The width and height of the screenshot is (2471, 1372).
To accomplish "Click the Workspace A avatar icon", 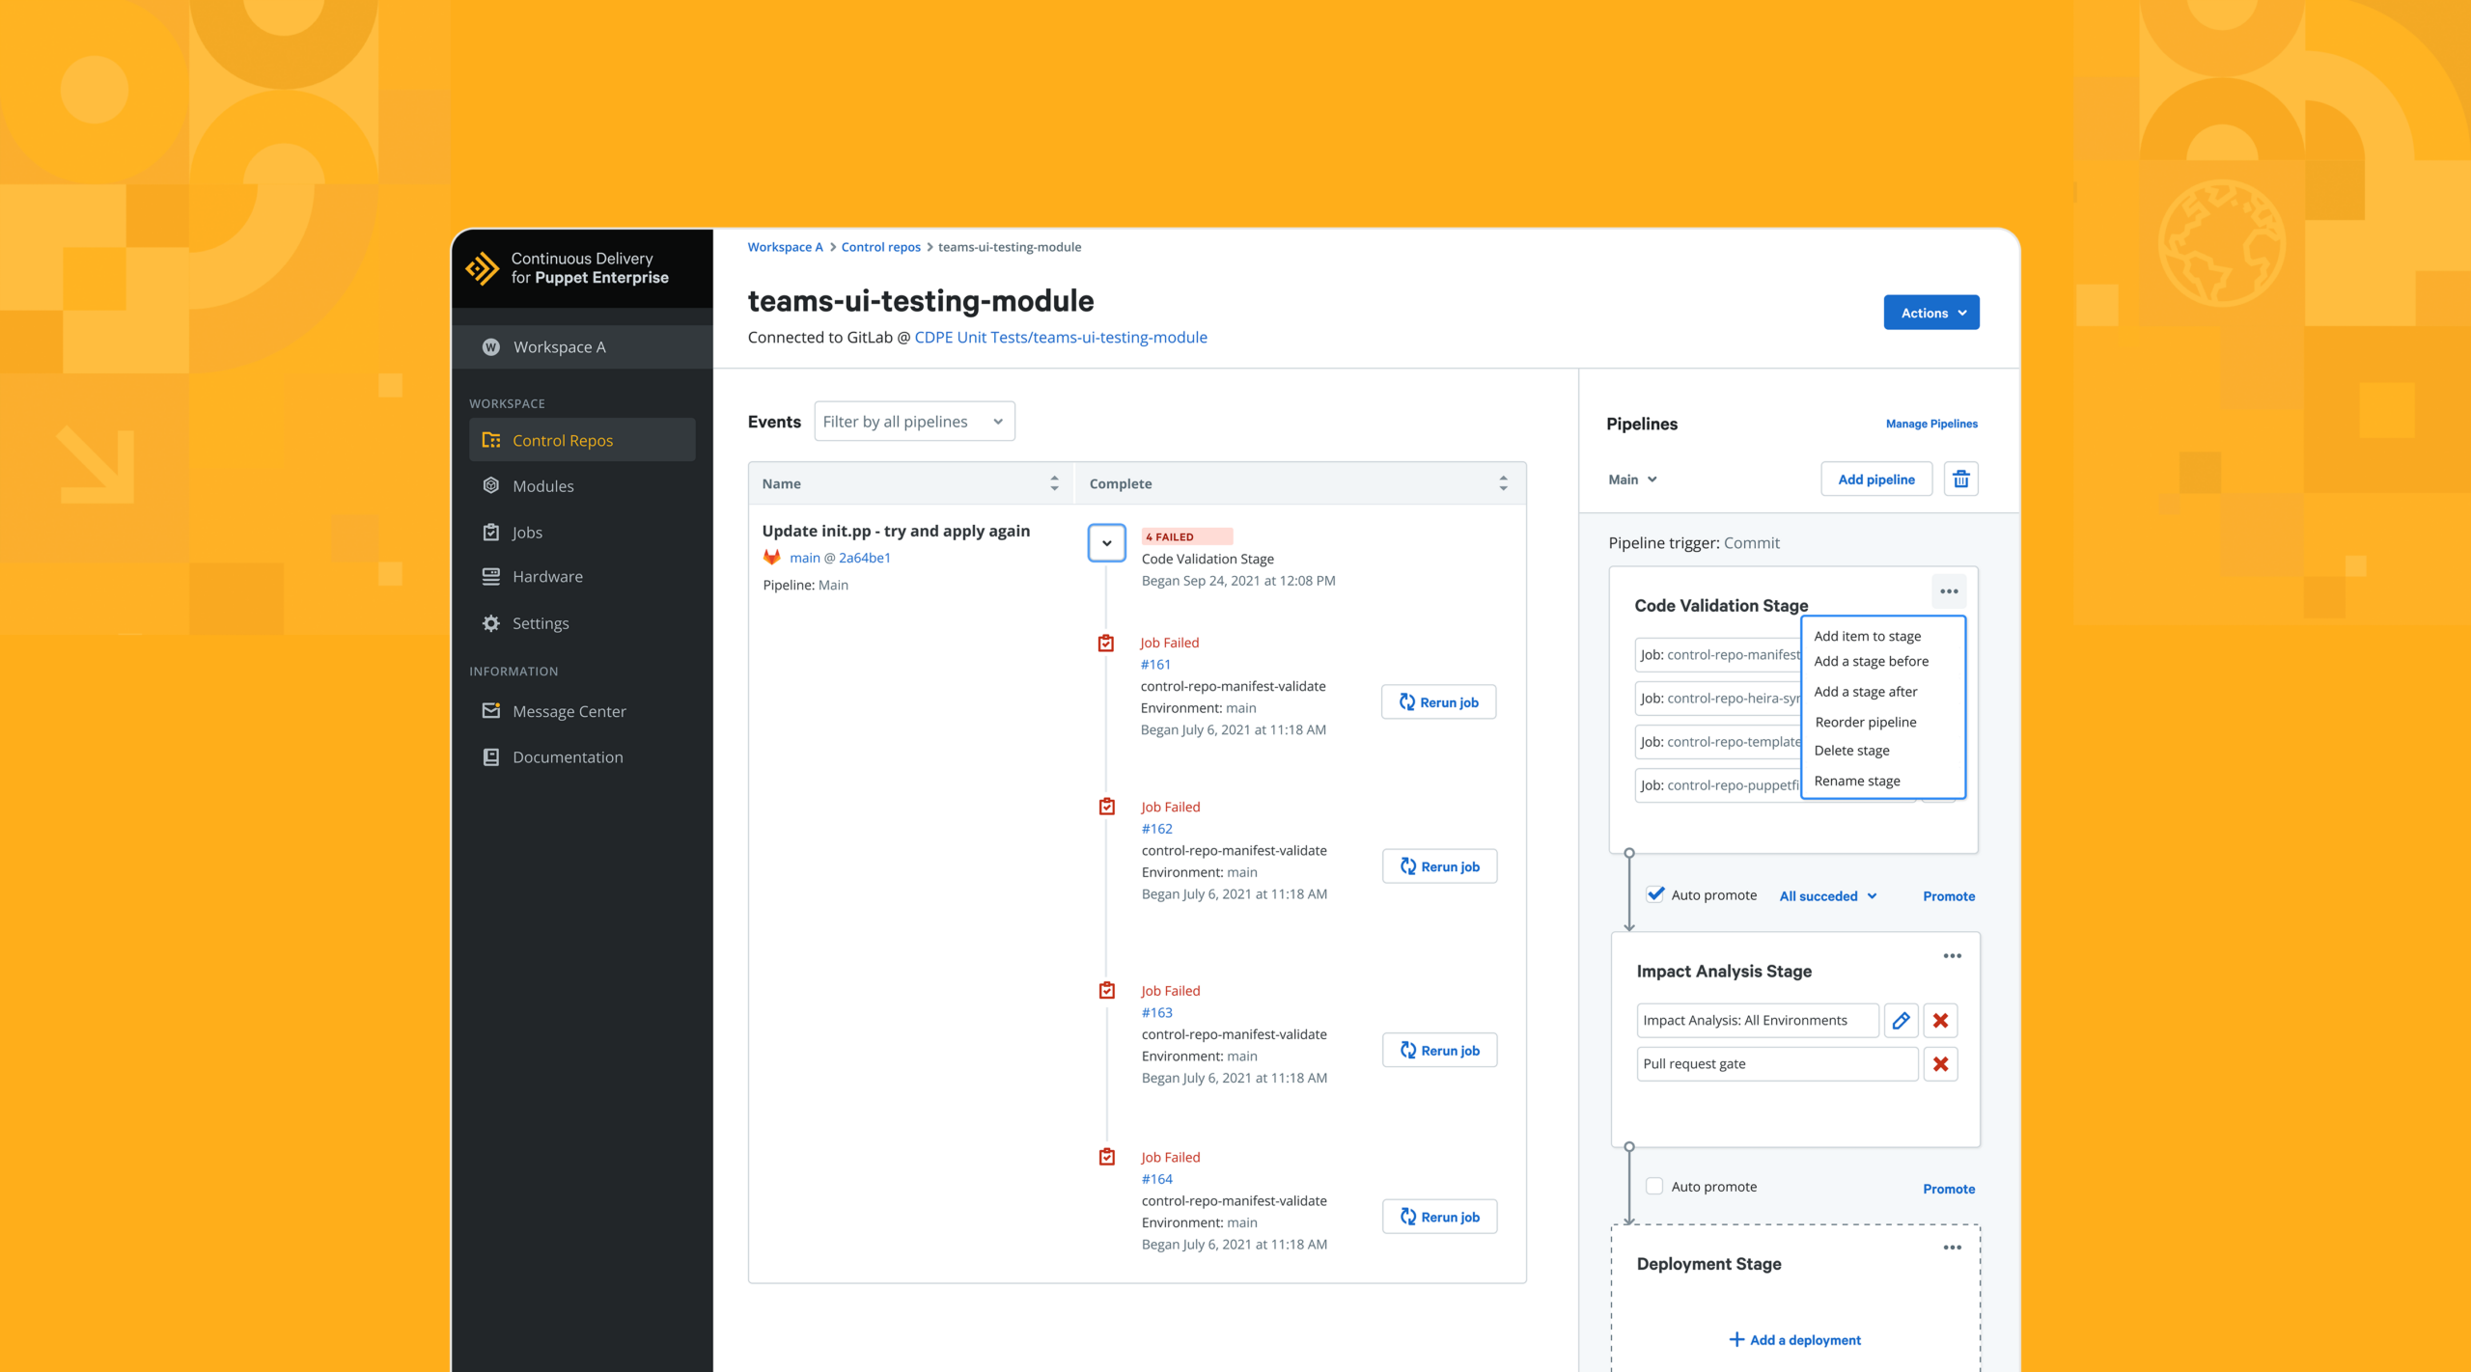I will tap(491, 347).
